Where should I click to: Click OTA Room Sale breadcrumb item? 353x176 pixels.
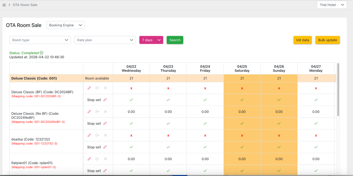25,5
